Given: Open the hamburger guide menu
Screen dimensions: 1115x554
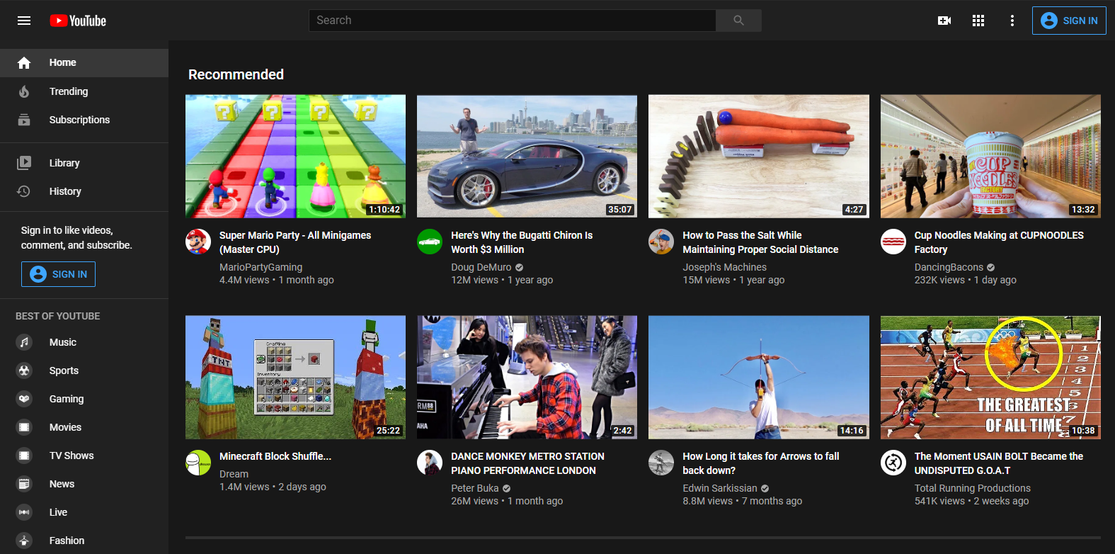Looking at the screenshot, I should click(x=24, y=21).
